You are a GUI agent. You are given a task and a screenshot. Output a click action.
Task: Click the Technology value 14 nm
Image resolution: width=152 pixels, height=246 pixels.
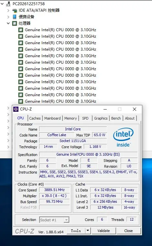[48, 147]
